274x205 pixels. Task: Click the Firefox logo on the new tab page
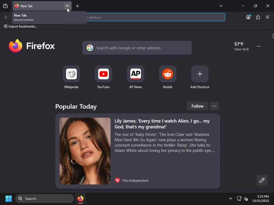tap(32, 46)
